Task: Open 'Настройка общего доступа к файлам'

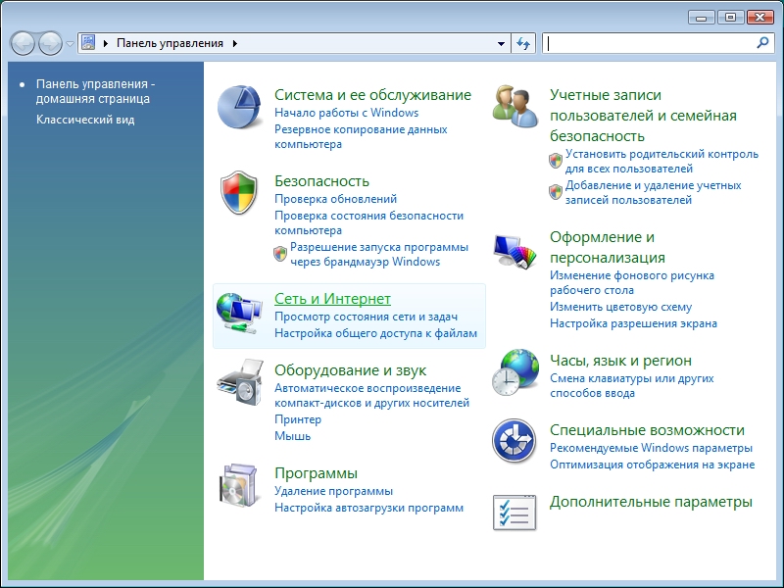Action: pyautogui.click(x=376, y=333)
